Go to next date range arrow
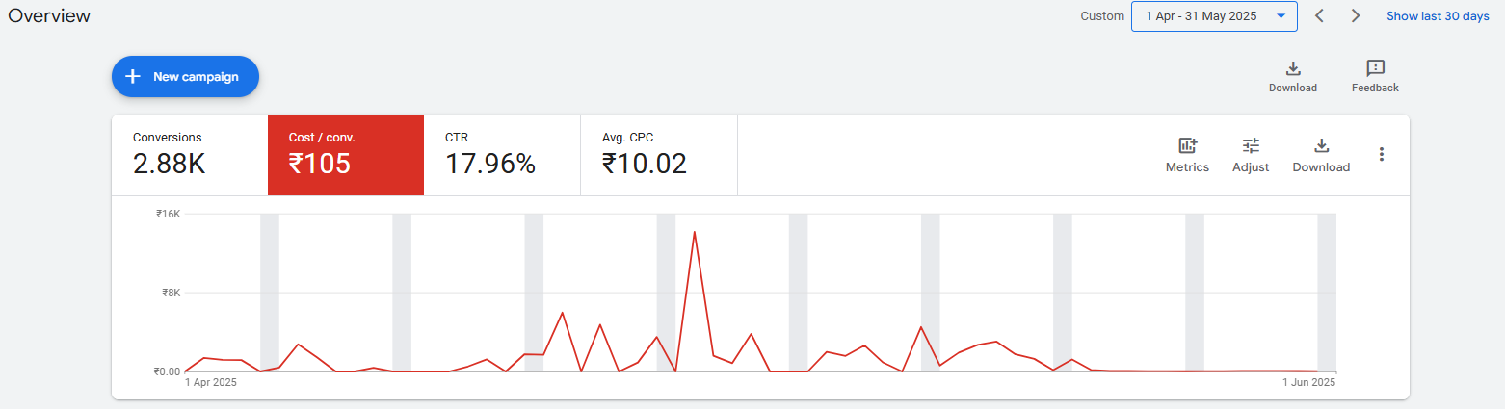Image resolution: width=1505 pixels, height=409 pixels. click(x=1356, y=16)
